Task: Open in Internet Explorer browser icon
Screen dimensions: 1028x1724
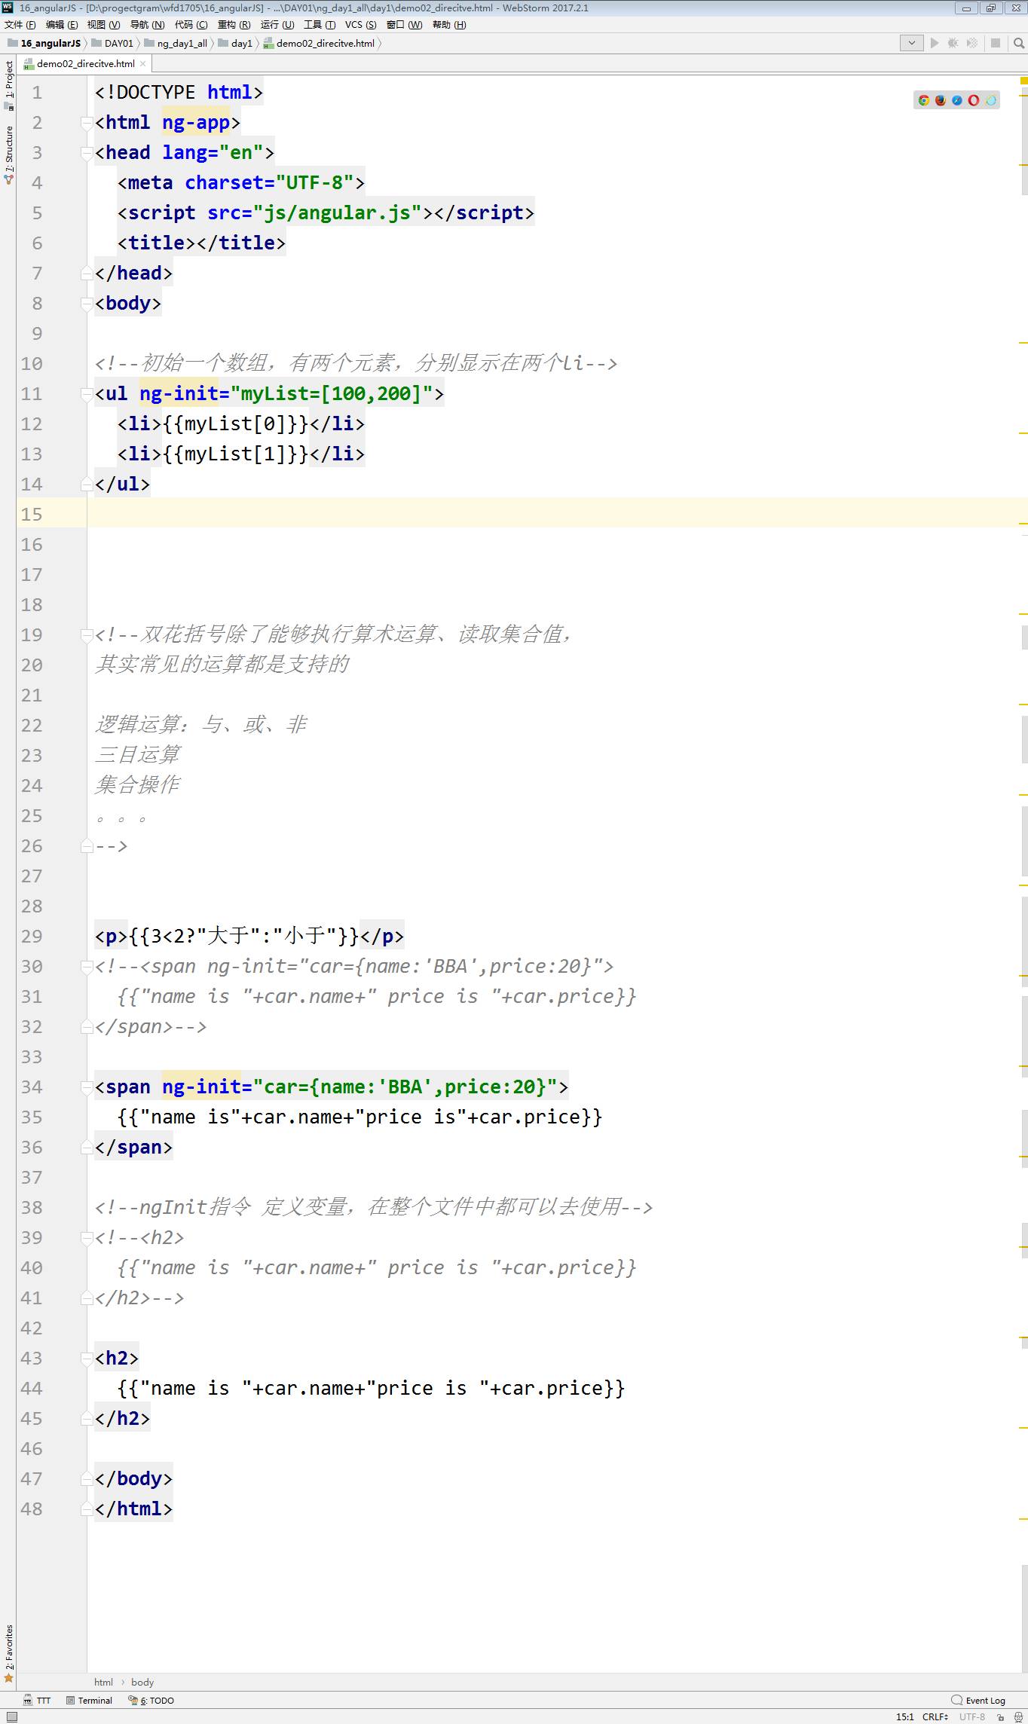Action: pyautogui.click(x=990, y=100)
